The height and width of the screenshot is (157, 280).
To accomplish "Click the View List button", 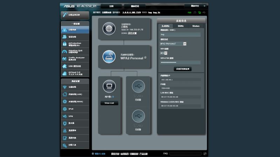I will click(x=109, y=103).
